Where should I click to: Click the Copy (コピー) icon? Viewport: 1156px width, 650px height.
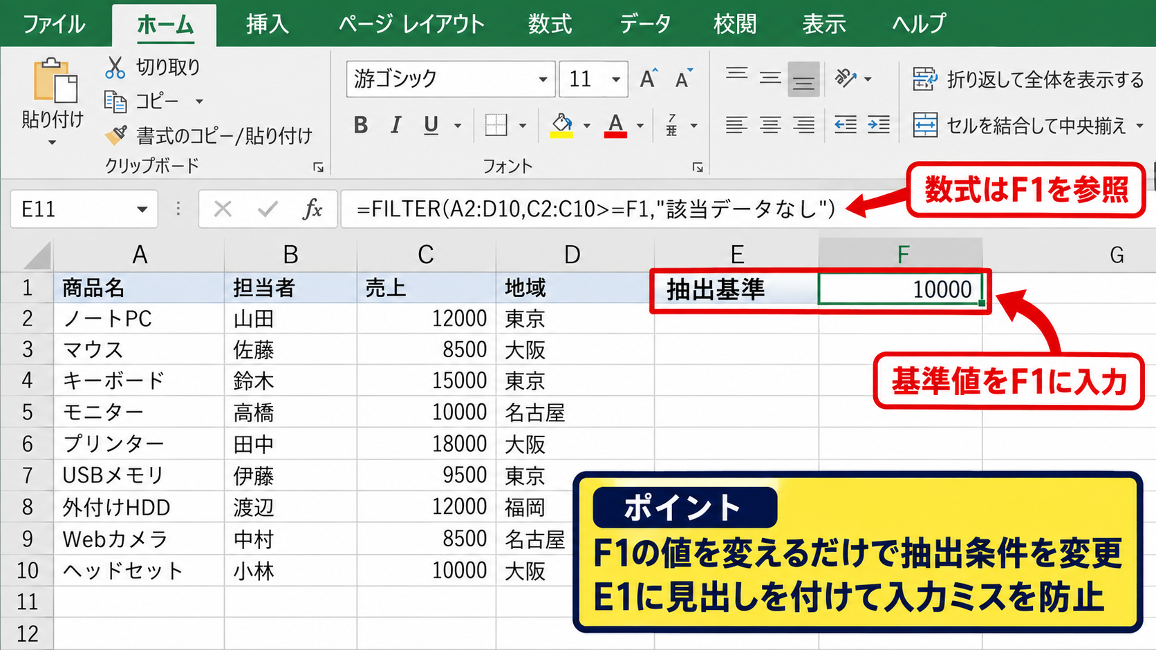point(115,102)
